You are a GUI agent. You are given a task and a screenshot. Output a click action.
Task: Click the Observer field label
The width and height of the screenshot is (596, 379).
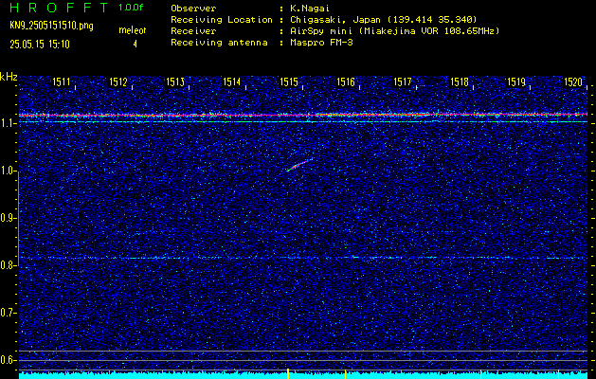click(193, 9)
